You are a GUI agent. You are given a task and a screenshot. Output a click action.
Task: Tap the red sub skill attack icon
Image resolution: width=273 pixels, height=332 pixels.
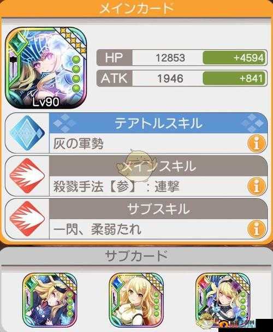click(27, 219)
